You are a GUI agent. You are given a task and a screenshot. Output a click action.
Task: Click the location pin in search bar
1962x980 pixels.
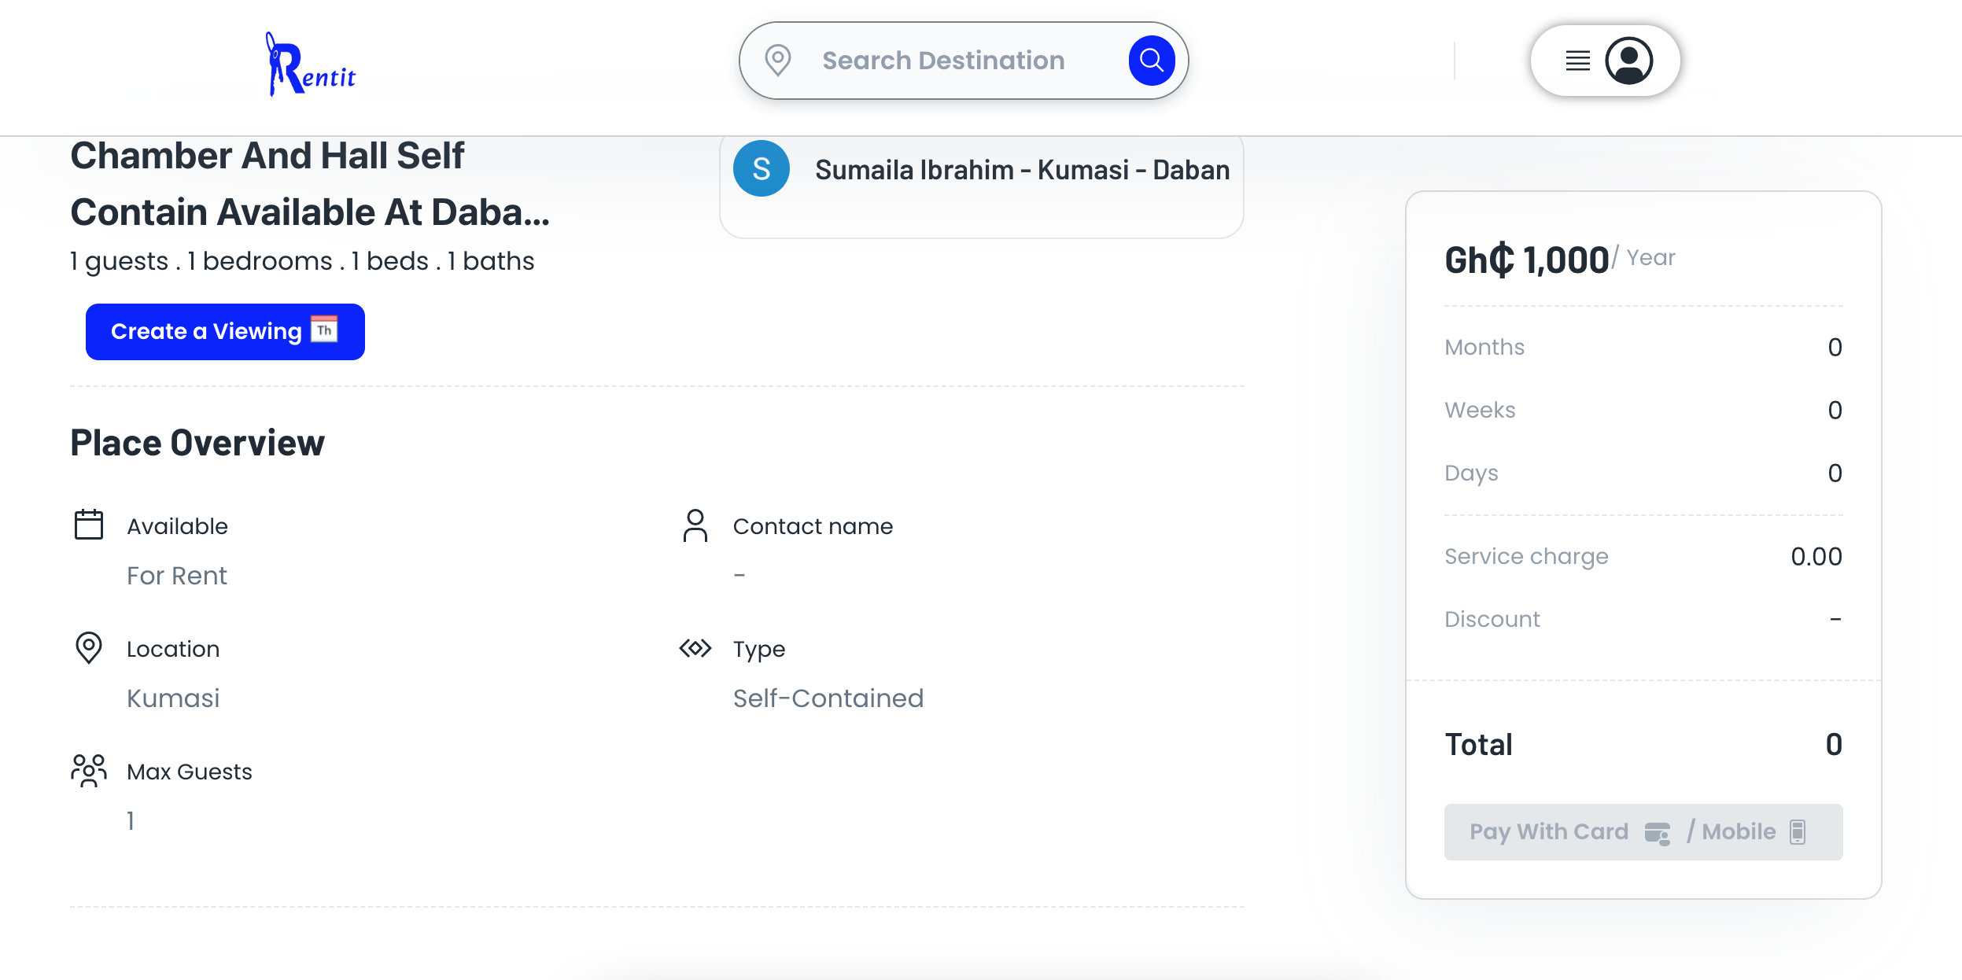tap(777, 61)
